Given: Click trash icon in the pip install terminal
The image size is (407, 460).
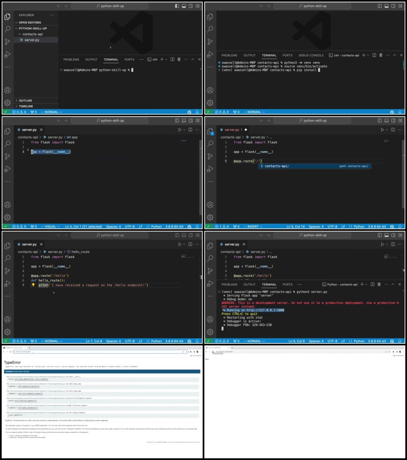Looking at the screenshot, I should (x=381, y=55).
